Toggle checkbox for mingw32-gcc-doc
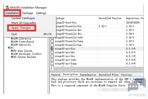The image size is (148, 99). [x=52, y=56]
